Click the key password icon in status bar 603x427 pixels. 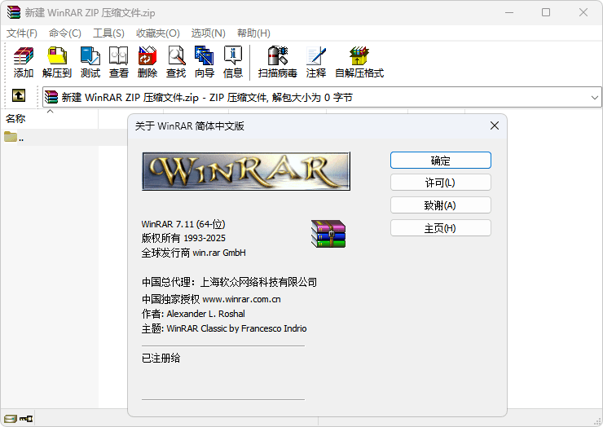tap(26, 419)
